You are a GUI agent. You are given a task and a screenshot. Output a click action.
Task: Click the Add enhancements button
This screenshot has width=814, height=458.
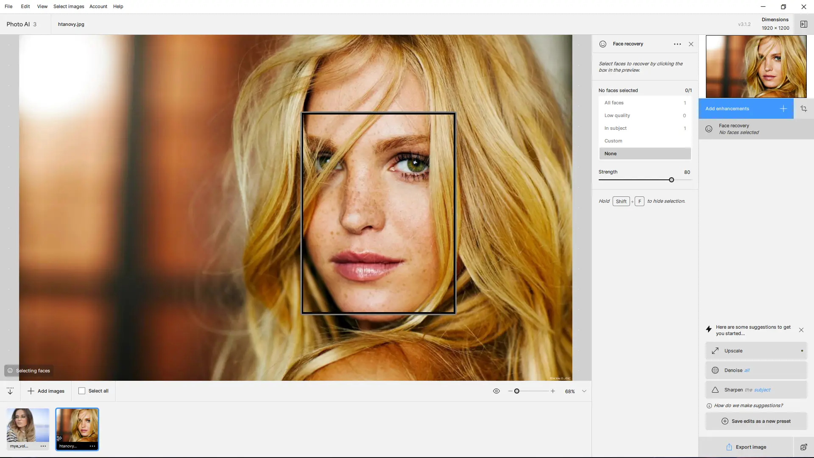(746, 109)
